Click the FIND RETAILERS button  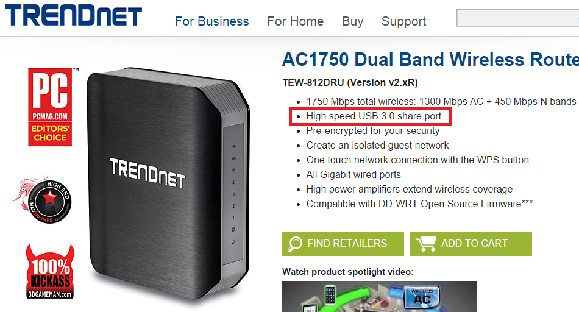pos(343,244)
